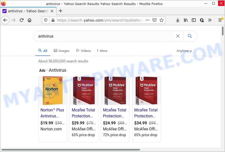Viewport: 225px width, 152px height.
Task: Click the forward navigation arrow
Action: [x=13, y=20]
